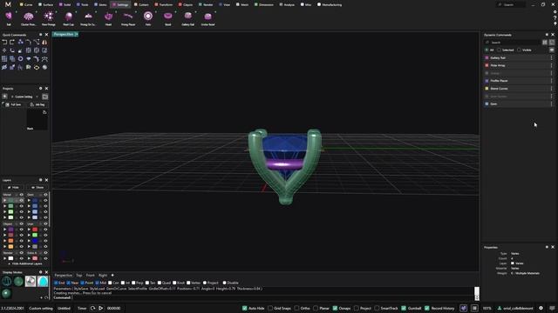Start the timer with play icon
The width and height of the screenshot is (558, 313).
click(101, 308)
